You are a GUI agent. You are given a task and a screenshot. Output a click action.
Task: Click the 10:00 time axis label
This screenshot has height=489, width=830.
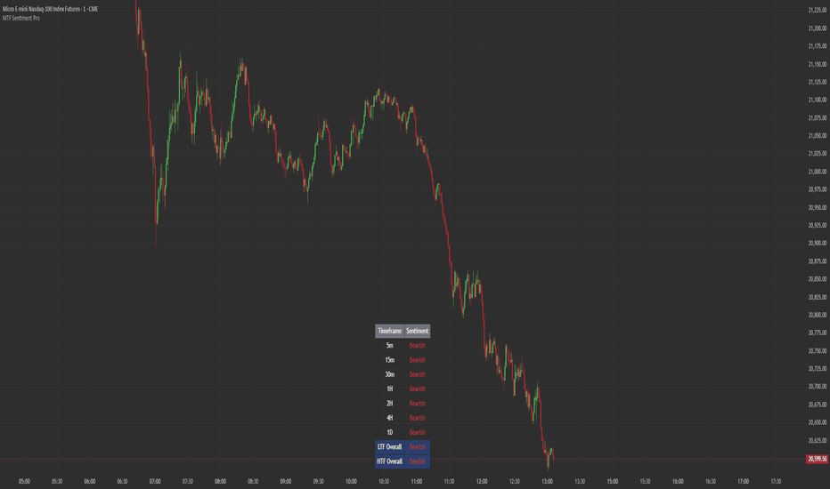[x=351, y=482]
